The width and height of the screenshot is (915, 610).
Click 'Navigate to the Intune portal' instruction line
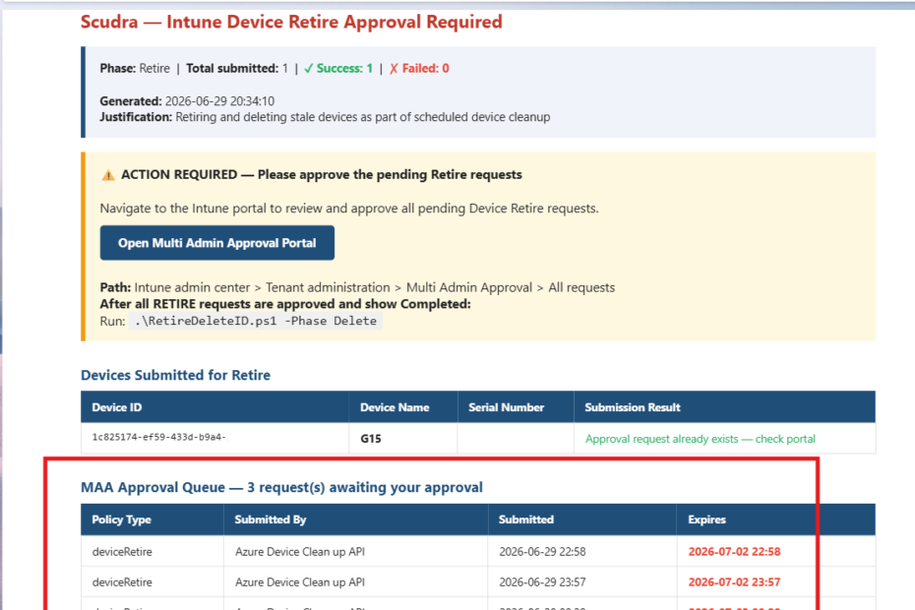pos(349,209)
